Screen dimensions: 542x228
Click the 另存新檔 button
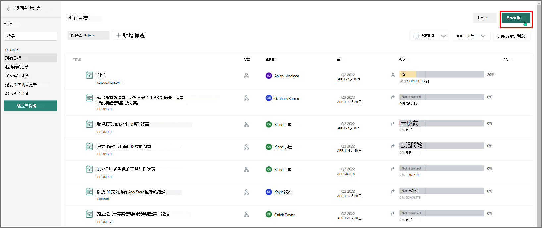(x=516, y=18)
